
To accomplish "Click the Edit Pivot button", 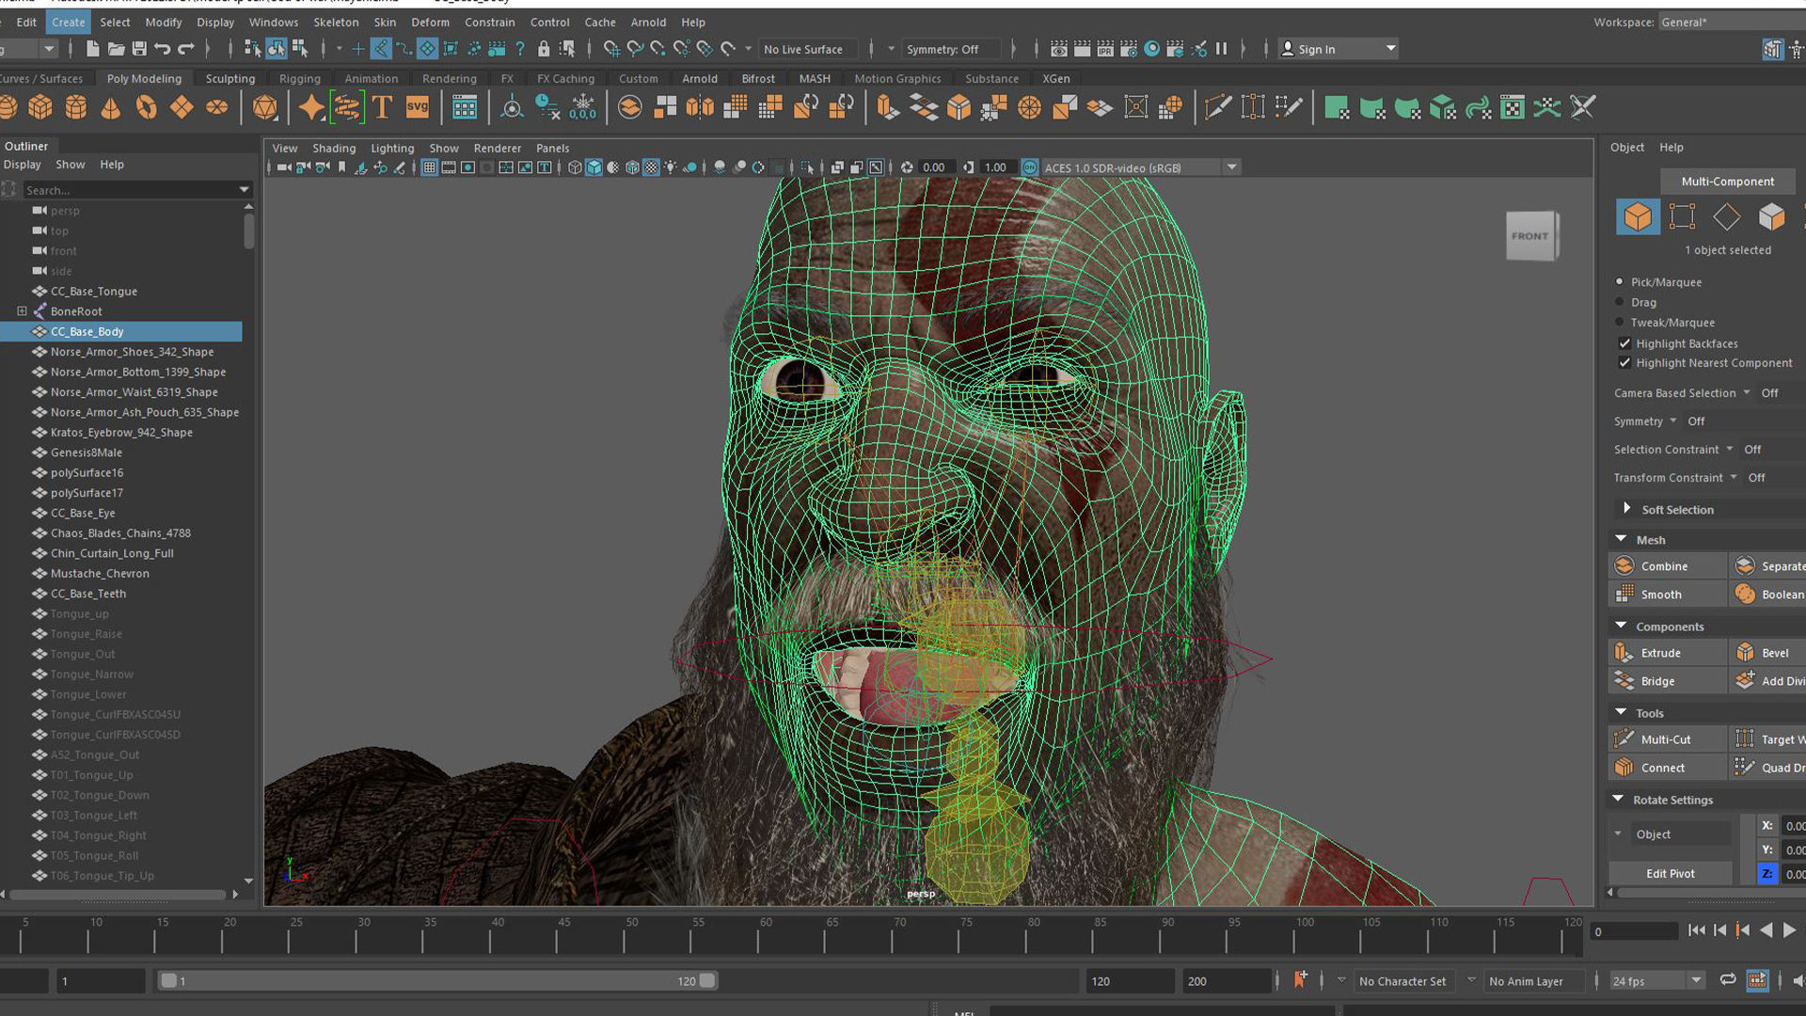I will (1671, 874).
